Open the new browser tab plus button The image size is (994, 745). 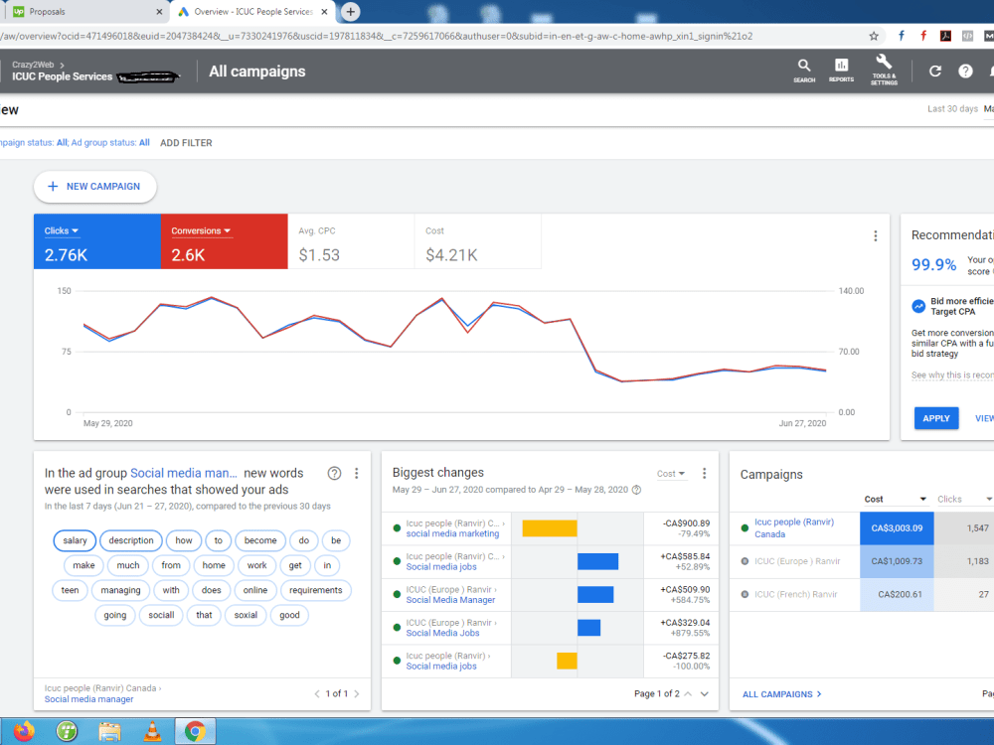351,11
